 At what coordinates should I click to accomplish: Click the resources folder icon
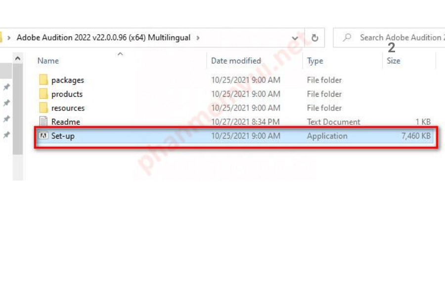point(44,108)
